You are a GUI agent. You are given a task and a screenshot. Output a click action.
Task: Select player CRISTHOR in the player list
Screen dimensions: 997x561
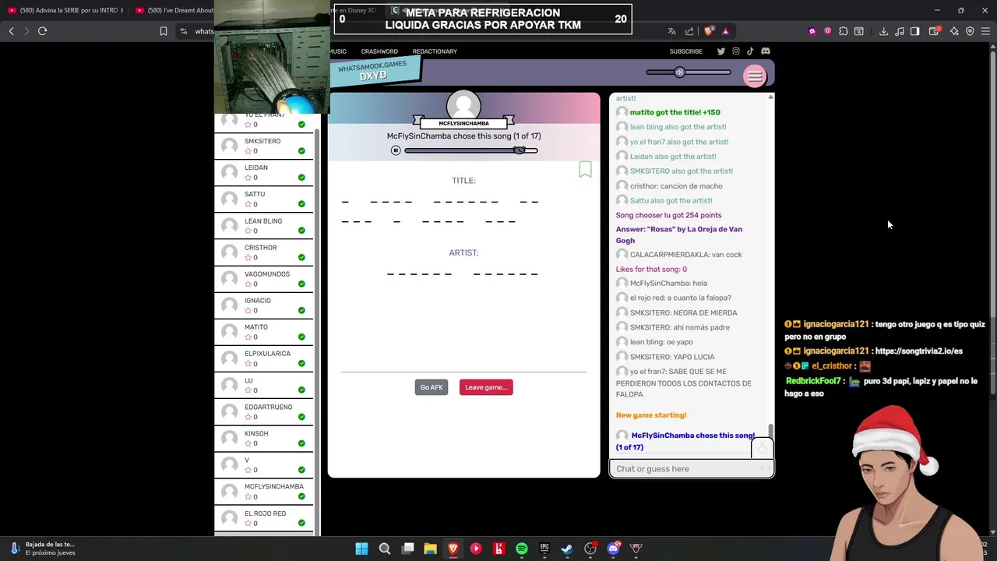[x=264, y=252]
